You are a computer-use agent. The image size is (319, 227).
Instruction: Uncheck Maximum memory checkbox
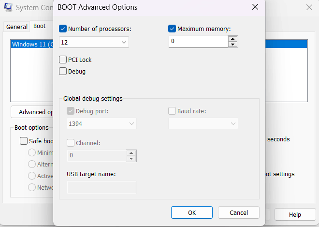172,29
